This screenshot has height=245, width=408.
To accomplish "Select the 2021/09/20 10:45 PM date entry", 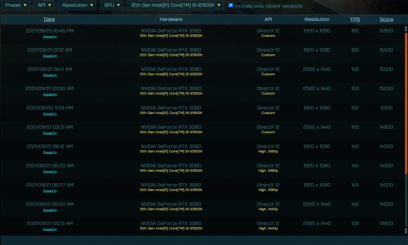I will (50, 31).
